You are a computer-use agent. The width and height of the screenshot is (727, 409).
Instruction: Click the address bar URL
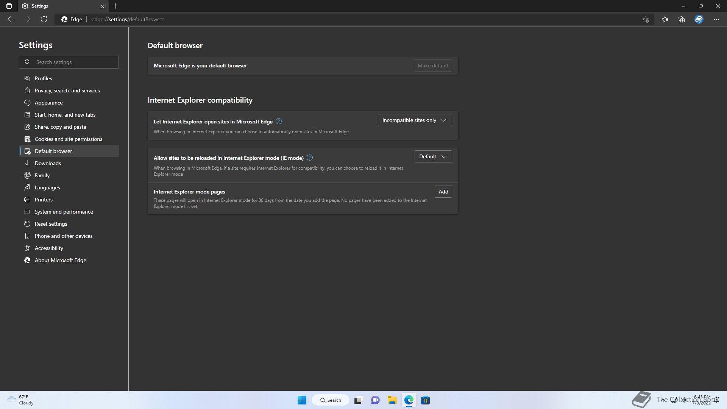click(128, 19)
